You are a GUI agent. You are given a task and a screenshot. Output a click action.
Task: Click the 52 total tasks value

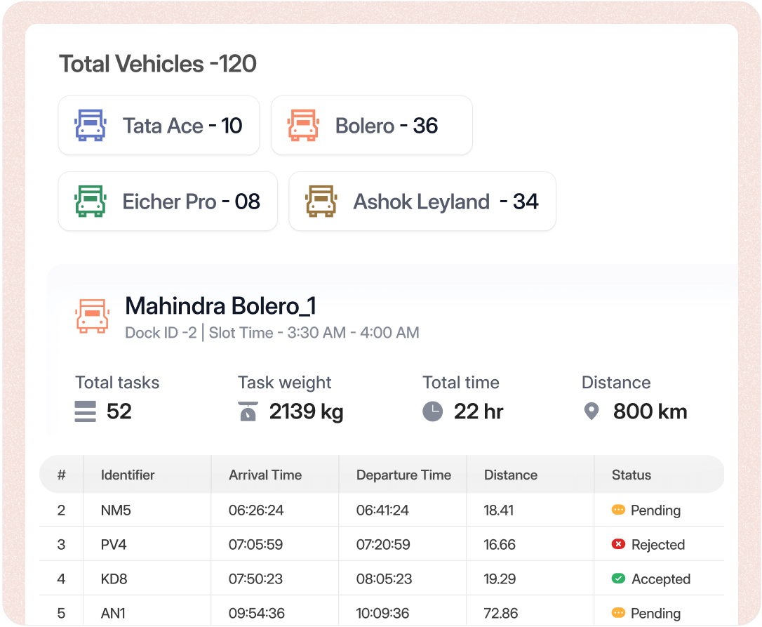[x=119, y=411]
